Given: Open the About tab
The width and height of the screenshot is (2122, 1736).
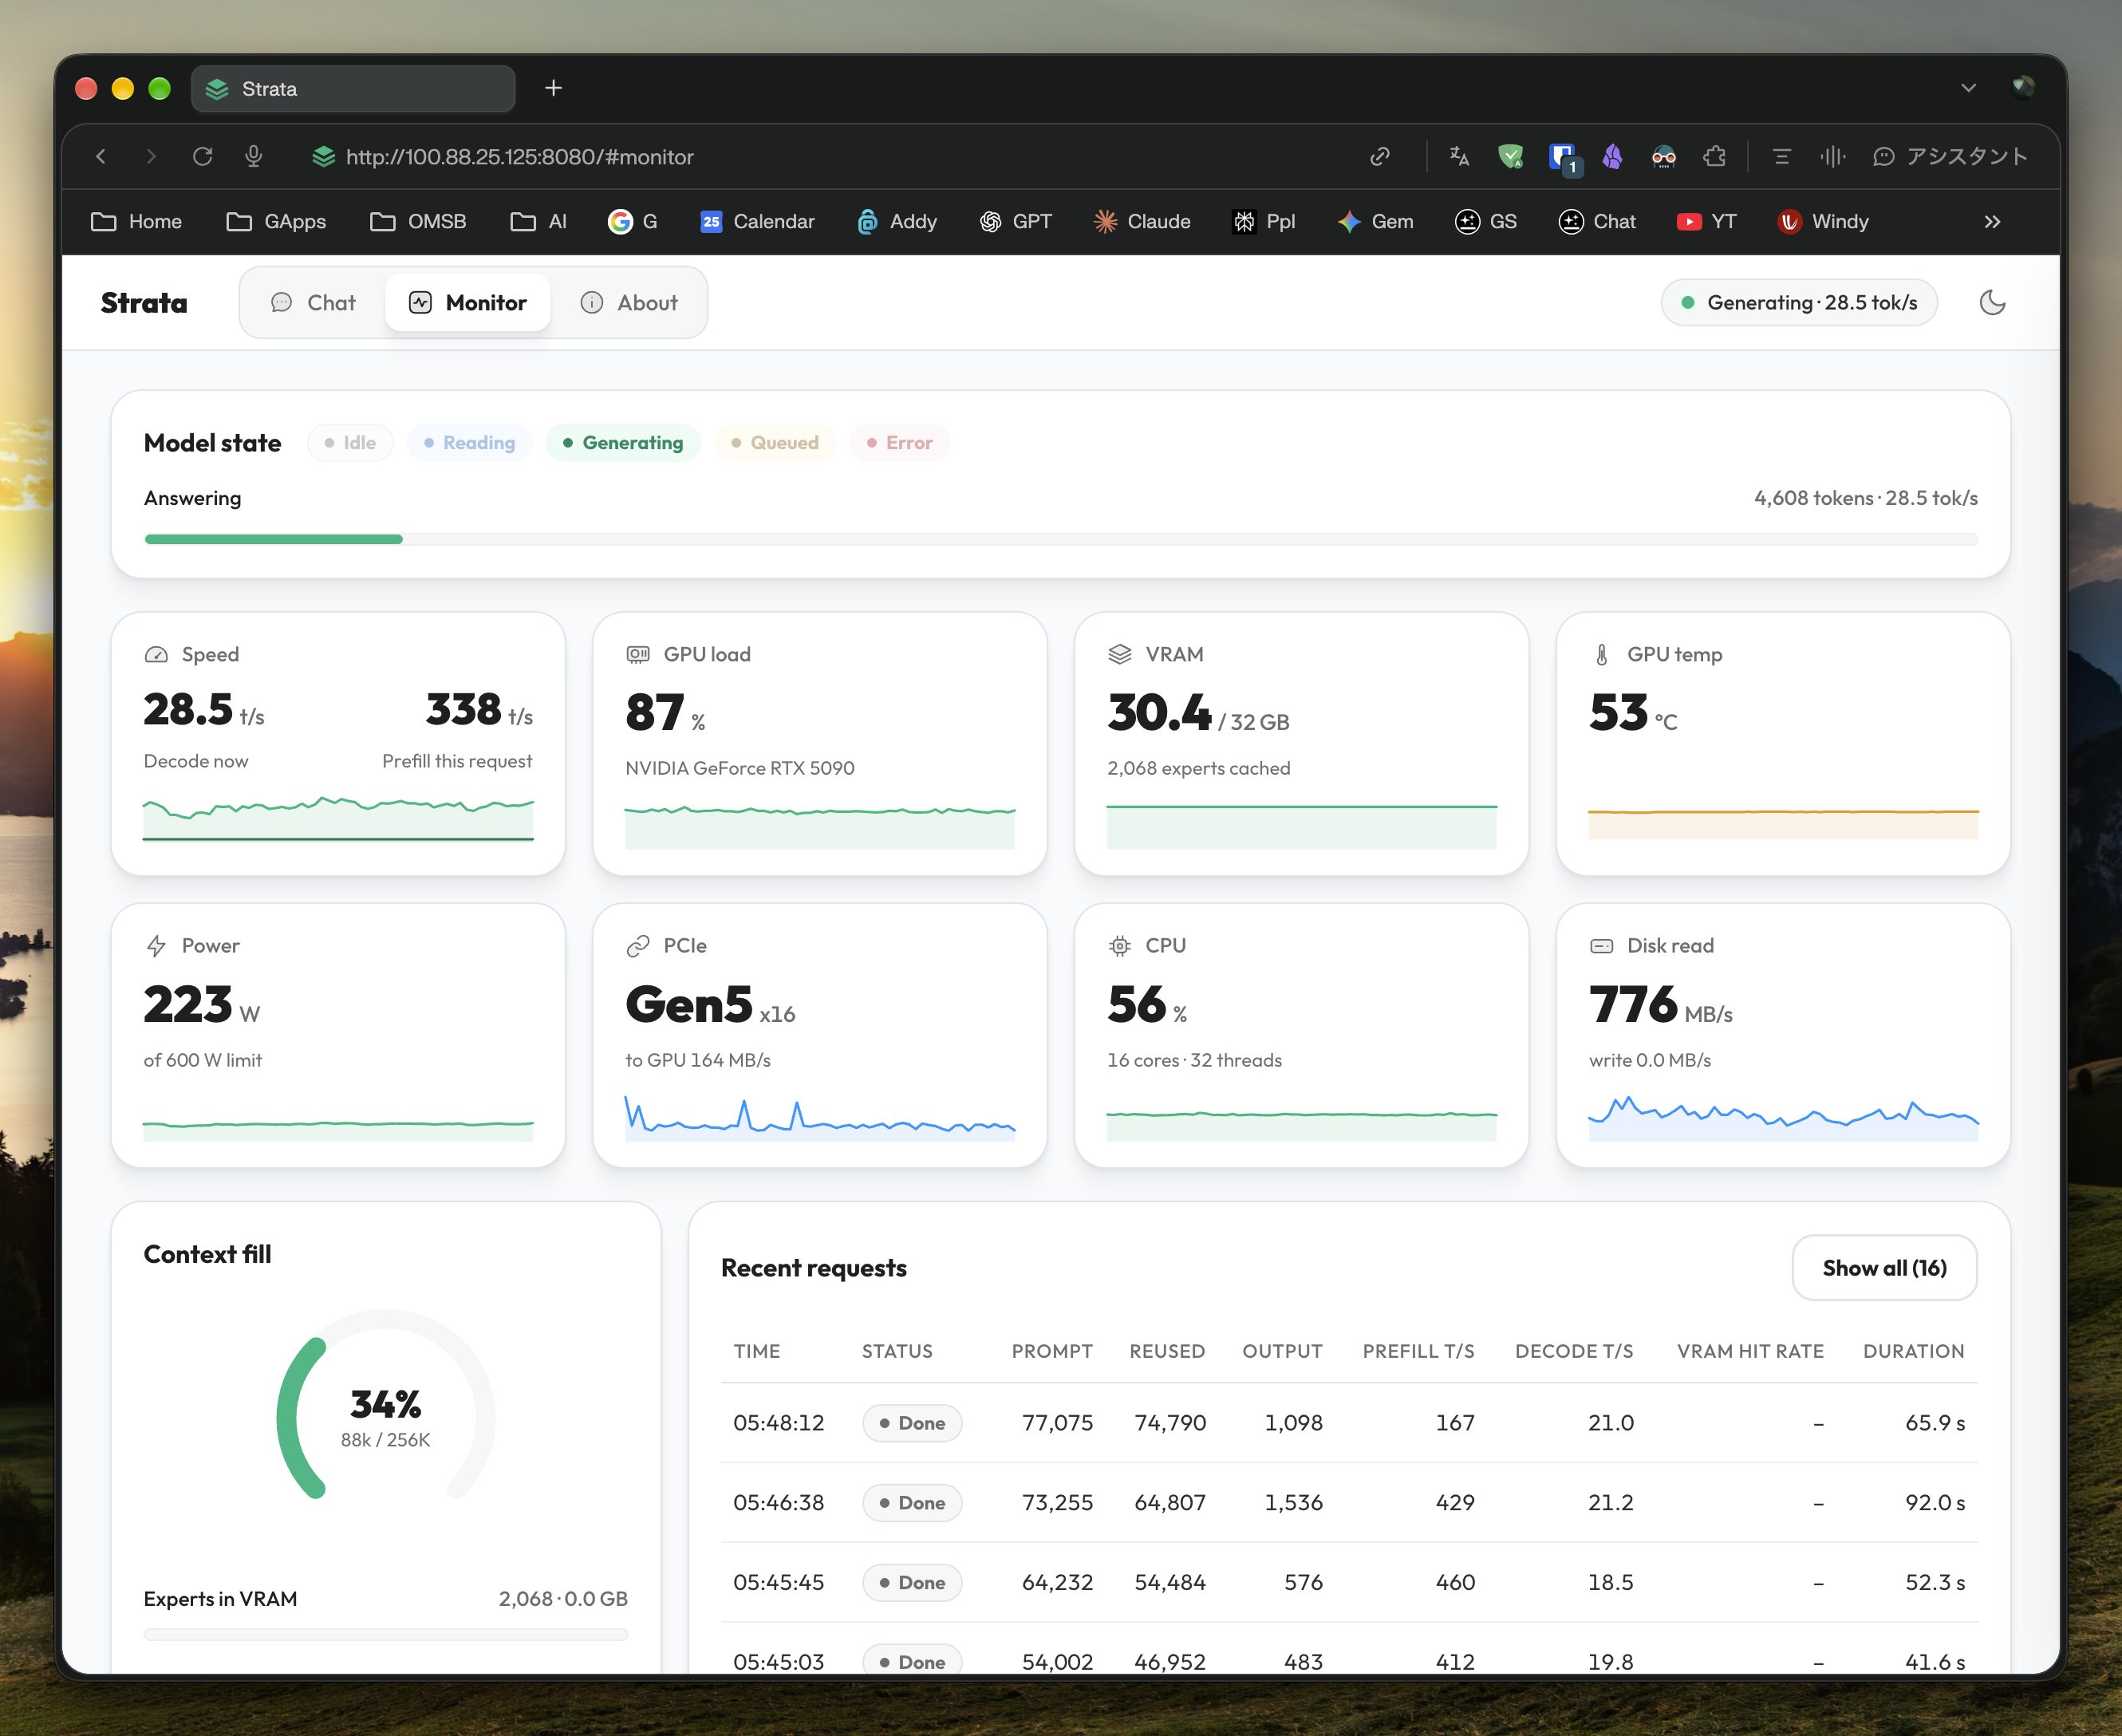Looking at the screenshot, I should click(x=629, y=302).
